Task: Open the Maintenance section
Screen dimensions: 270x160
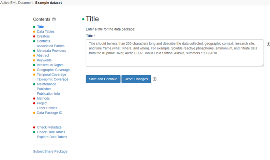Action: [x=47, y=84]
